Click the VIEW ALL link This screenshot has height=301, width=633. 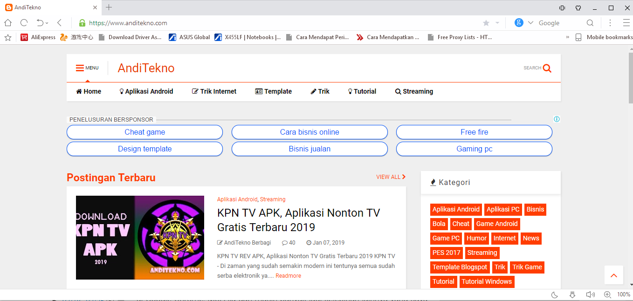391,177
